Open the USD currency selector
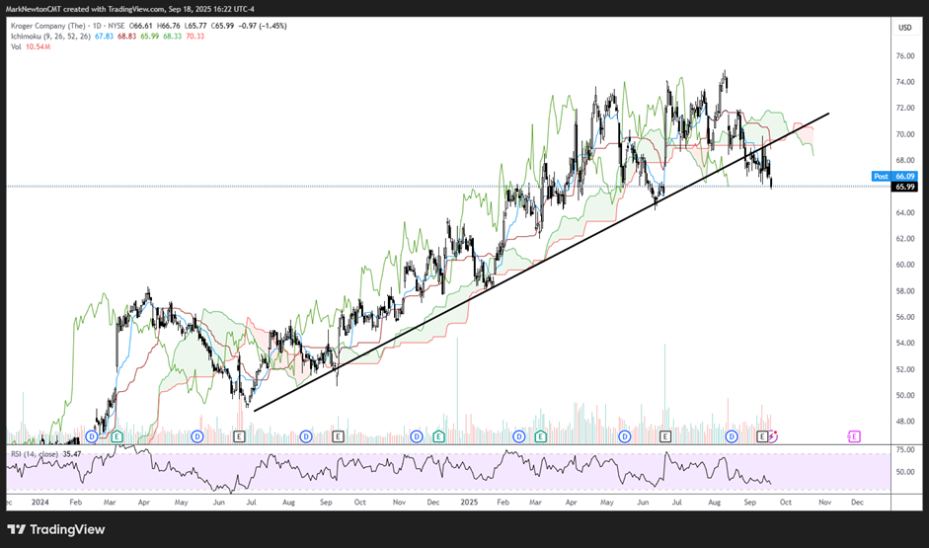 [x=903, y=27]
